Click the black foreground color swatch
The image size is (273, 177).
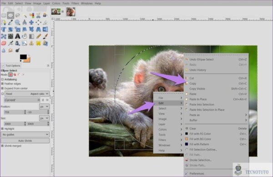click(x=23, y=57)
